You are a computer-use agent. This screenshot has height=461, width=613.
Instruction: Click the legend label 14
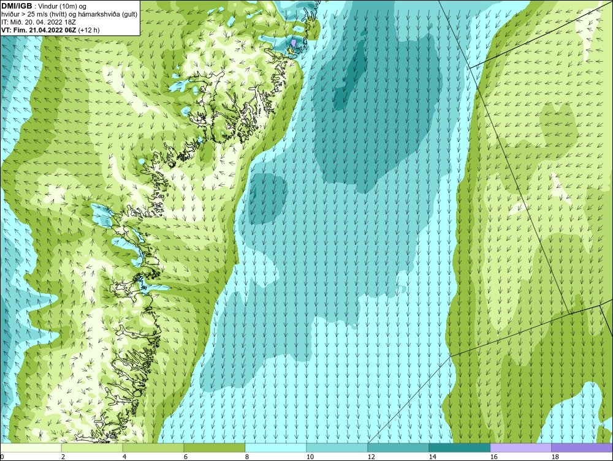[x=432, y=457]
